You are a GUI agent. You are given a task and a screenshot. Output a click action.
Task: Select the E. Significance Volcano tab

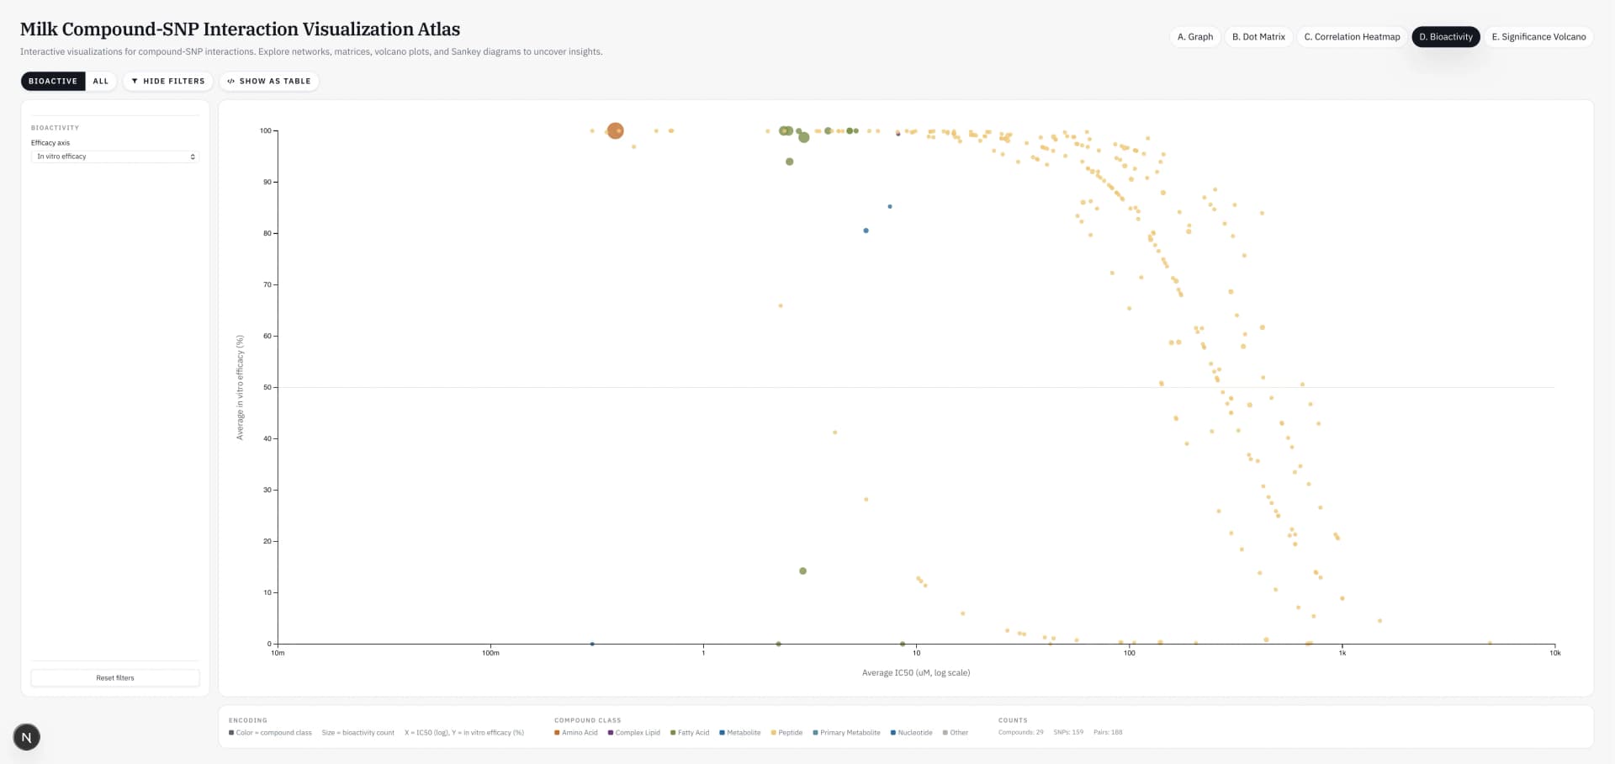[1538, 37]
